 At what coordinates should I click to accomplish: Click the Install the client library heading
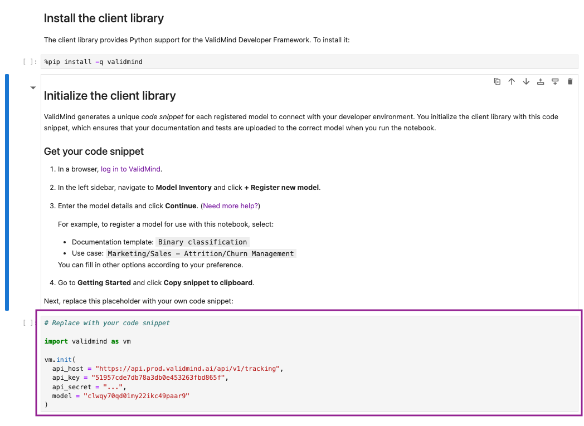(x=103, y=18)
